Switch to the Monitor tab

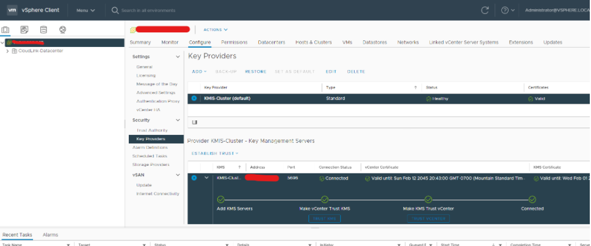pyautogui.click(x=170, y=42)
